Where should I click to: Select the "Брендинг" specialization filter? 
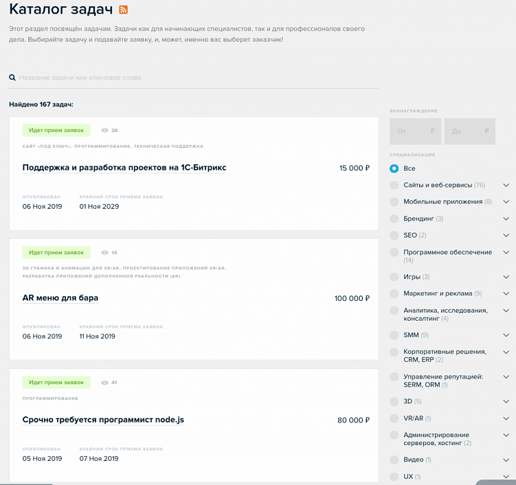394,218
